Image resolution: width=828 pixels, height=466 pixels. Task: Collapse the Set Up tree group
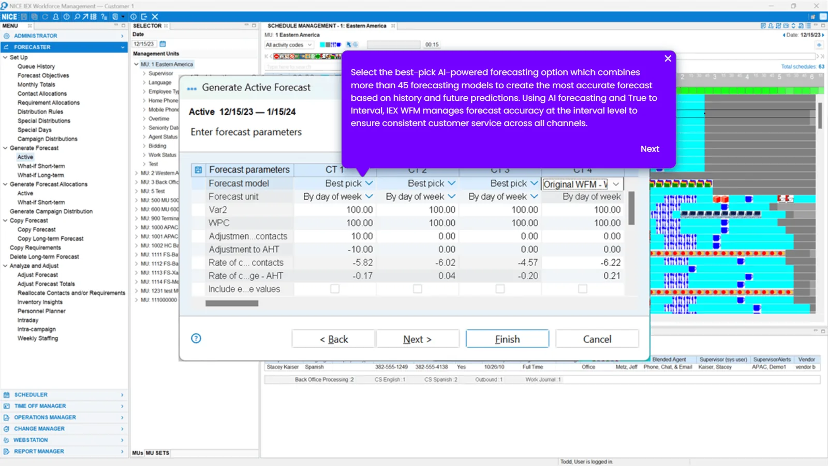coord(5,57)
